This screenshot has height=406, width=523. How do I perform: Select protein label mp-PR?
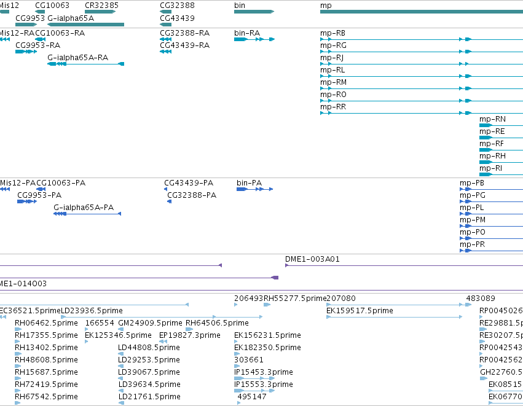(x=472, y=244)
